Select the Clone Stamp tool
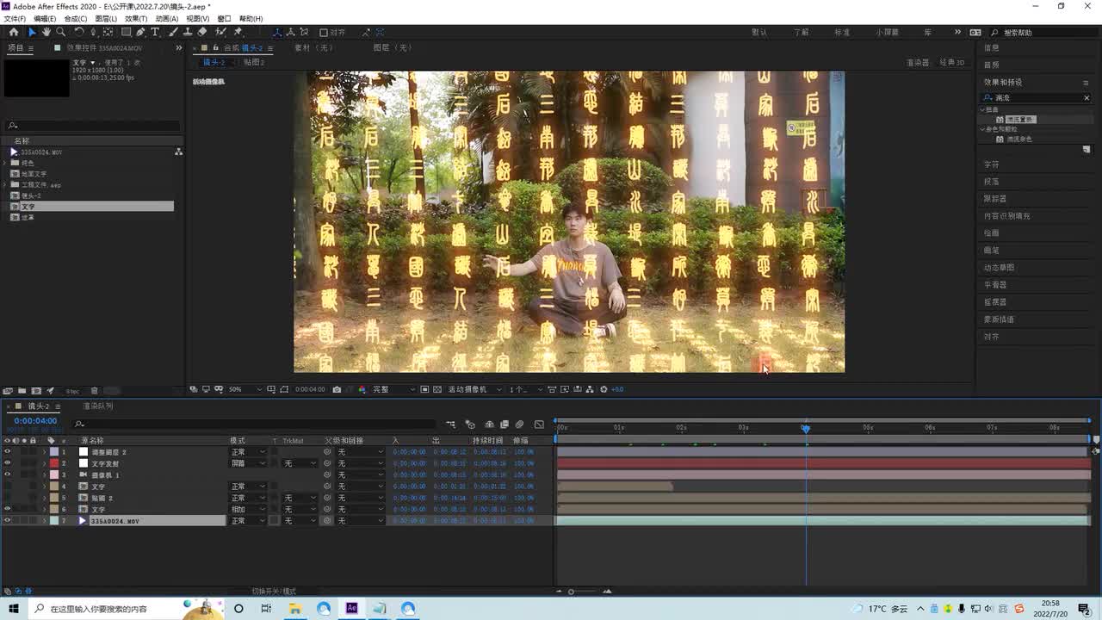The height and width of the screenshot is (620, 1102). point(187,32)
